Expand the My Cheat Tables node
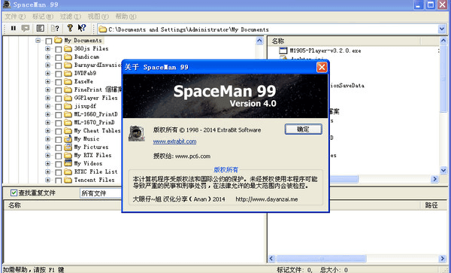The height and width of the screenshot is (273, 451). click(x=48, y=131)
